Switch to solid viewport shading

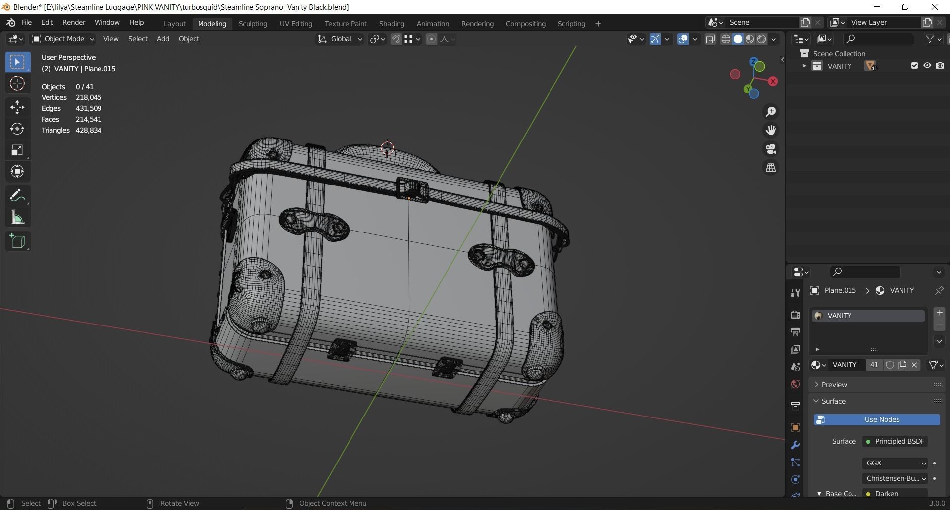tap(738, 39)
